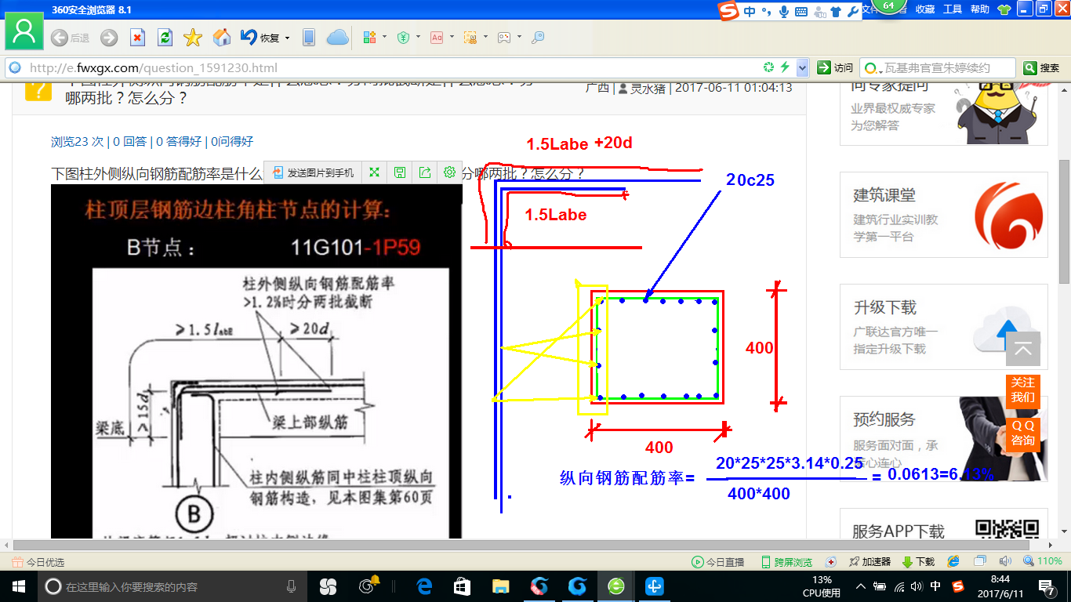Expand the Aa translation dropdown arrow

tap(451, 38)
